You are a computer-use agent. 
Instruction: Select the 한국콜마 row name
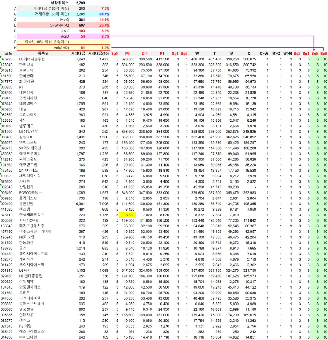point(26,76)
